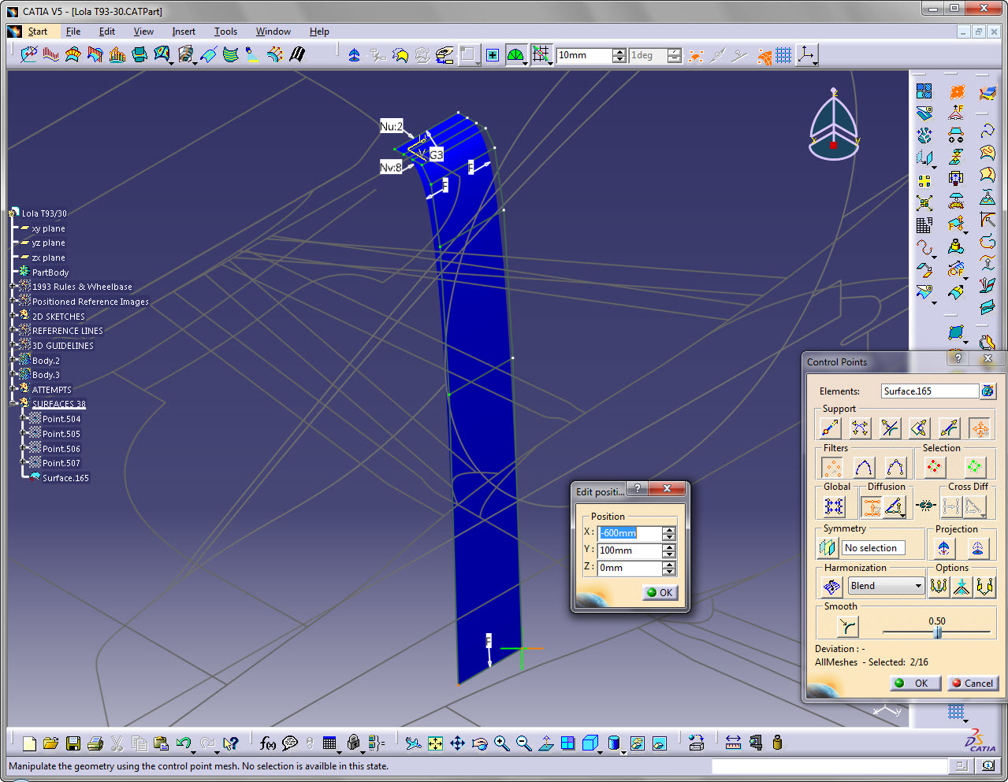Click the Elements multi-selection icon

(x=988, y=391)
